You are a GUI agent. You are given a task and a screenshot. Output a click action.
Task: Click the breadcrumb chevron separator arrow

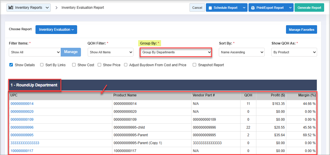(x=56, y=8)
